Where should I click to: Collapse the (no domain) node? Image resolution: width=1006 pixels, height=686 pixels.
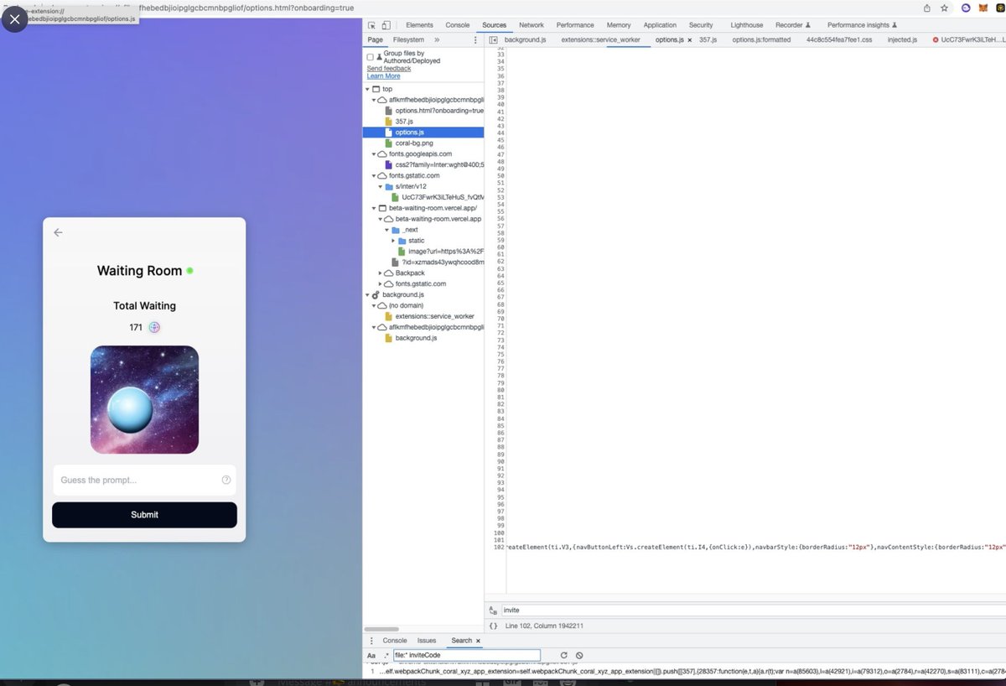pos(374,306)
